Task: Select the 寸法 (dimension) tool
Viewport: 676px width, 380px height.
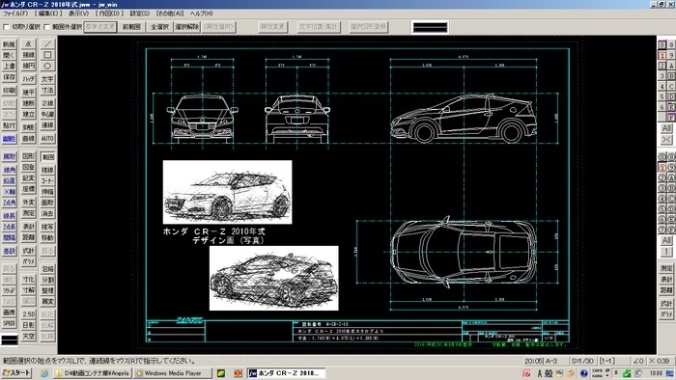Action: coord(47,90)
